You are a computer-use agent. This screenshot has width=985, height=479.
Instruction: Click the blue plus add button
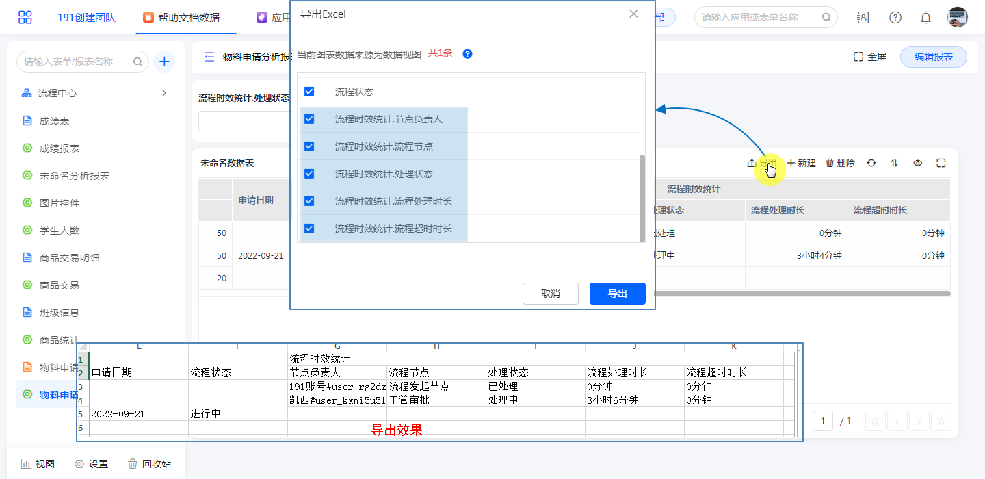[x=164, y=62]
